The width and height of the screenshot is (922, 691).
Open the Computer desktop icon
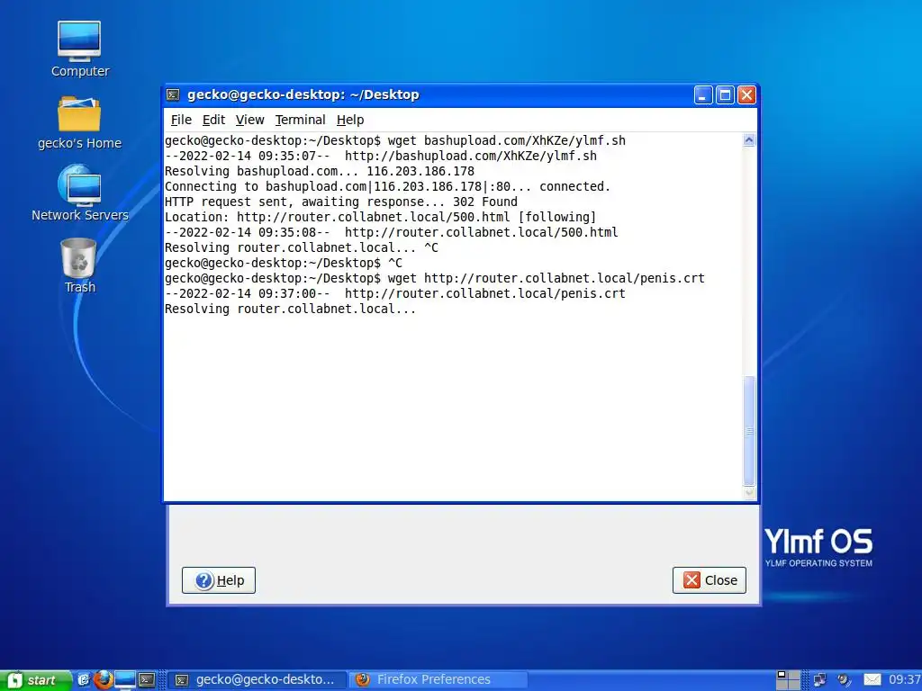[x=79, y=49]
